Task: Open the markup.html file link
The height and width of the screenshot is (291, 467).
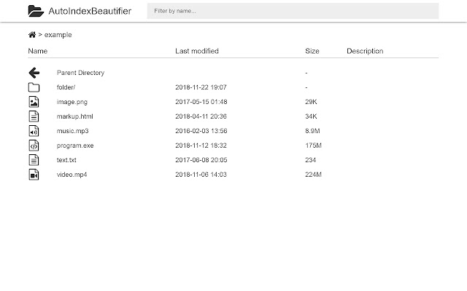Action: pyautogui.click(x=74, y=116)
